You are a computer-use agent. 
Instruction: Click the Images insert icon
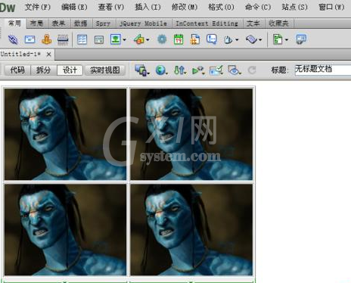coord(116,39)
